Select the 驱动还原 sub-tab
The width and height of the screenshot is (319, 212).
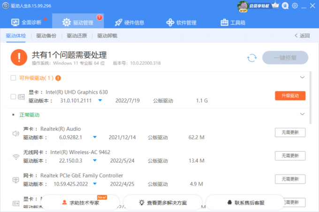[x=76, y=36]
